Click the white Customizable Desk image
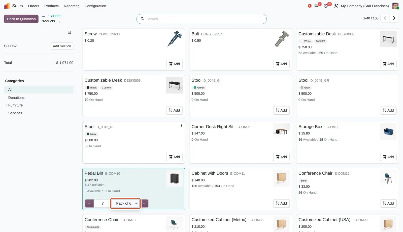The image size is (403, 232). pyautogui.click(x=388, y=39)
